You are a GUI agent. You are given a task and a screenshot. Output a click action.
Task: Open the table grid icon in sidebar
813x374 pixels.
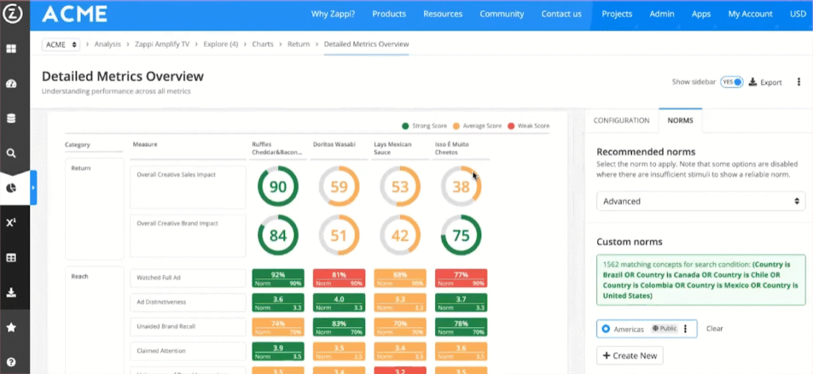(11, 258)
